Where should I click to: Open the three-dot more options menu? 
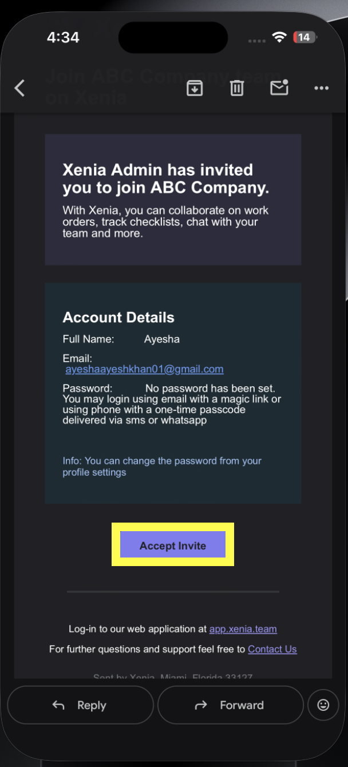point(322,88)
